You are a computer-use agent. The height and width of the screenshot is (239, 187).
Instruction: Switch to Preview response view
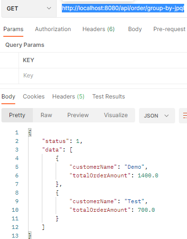coord(78,115)
